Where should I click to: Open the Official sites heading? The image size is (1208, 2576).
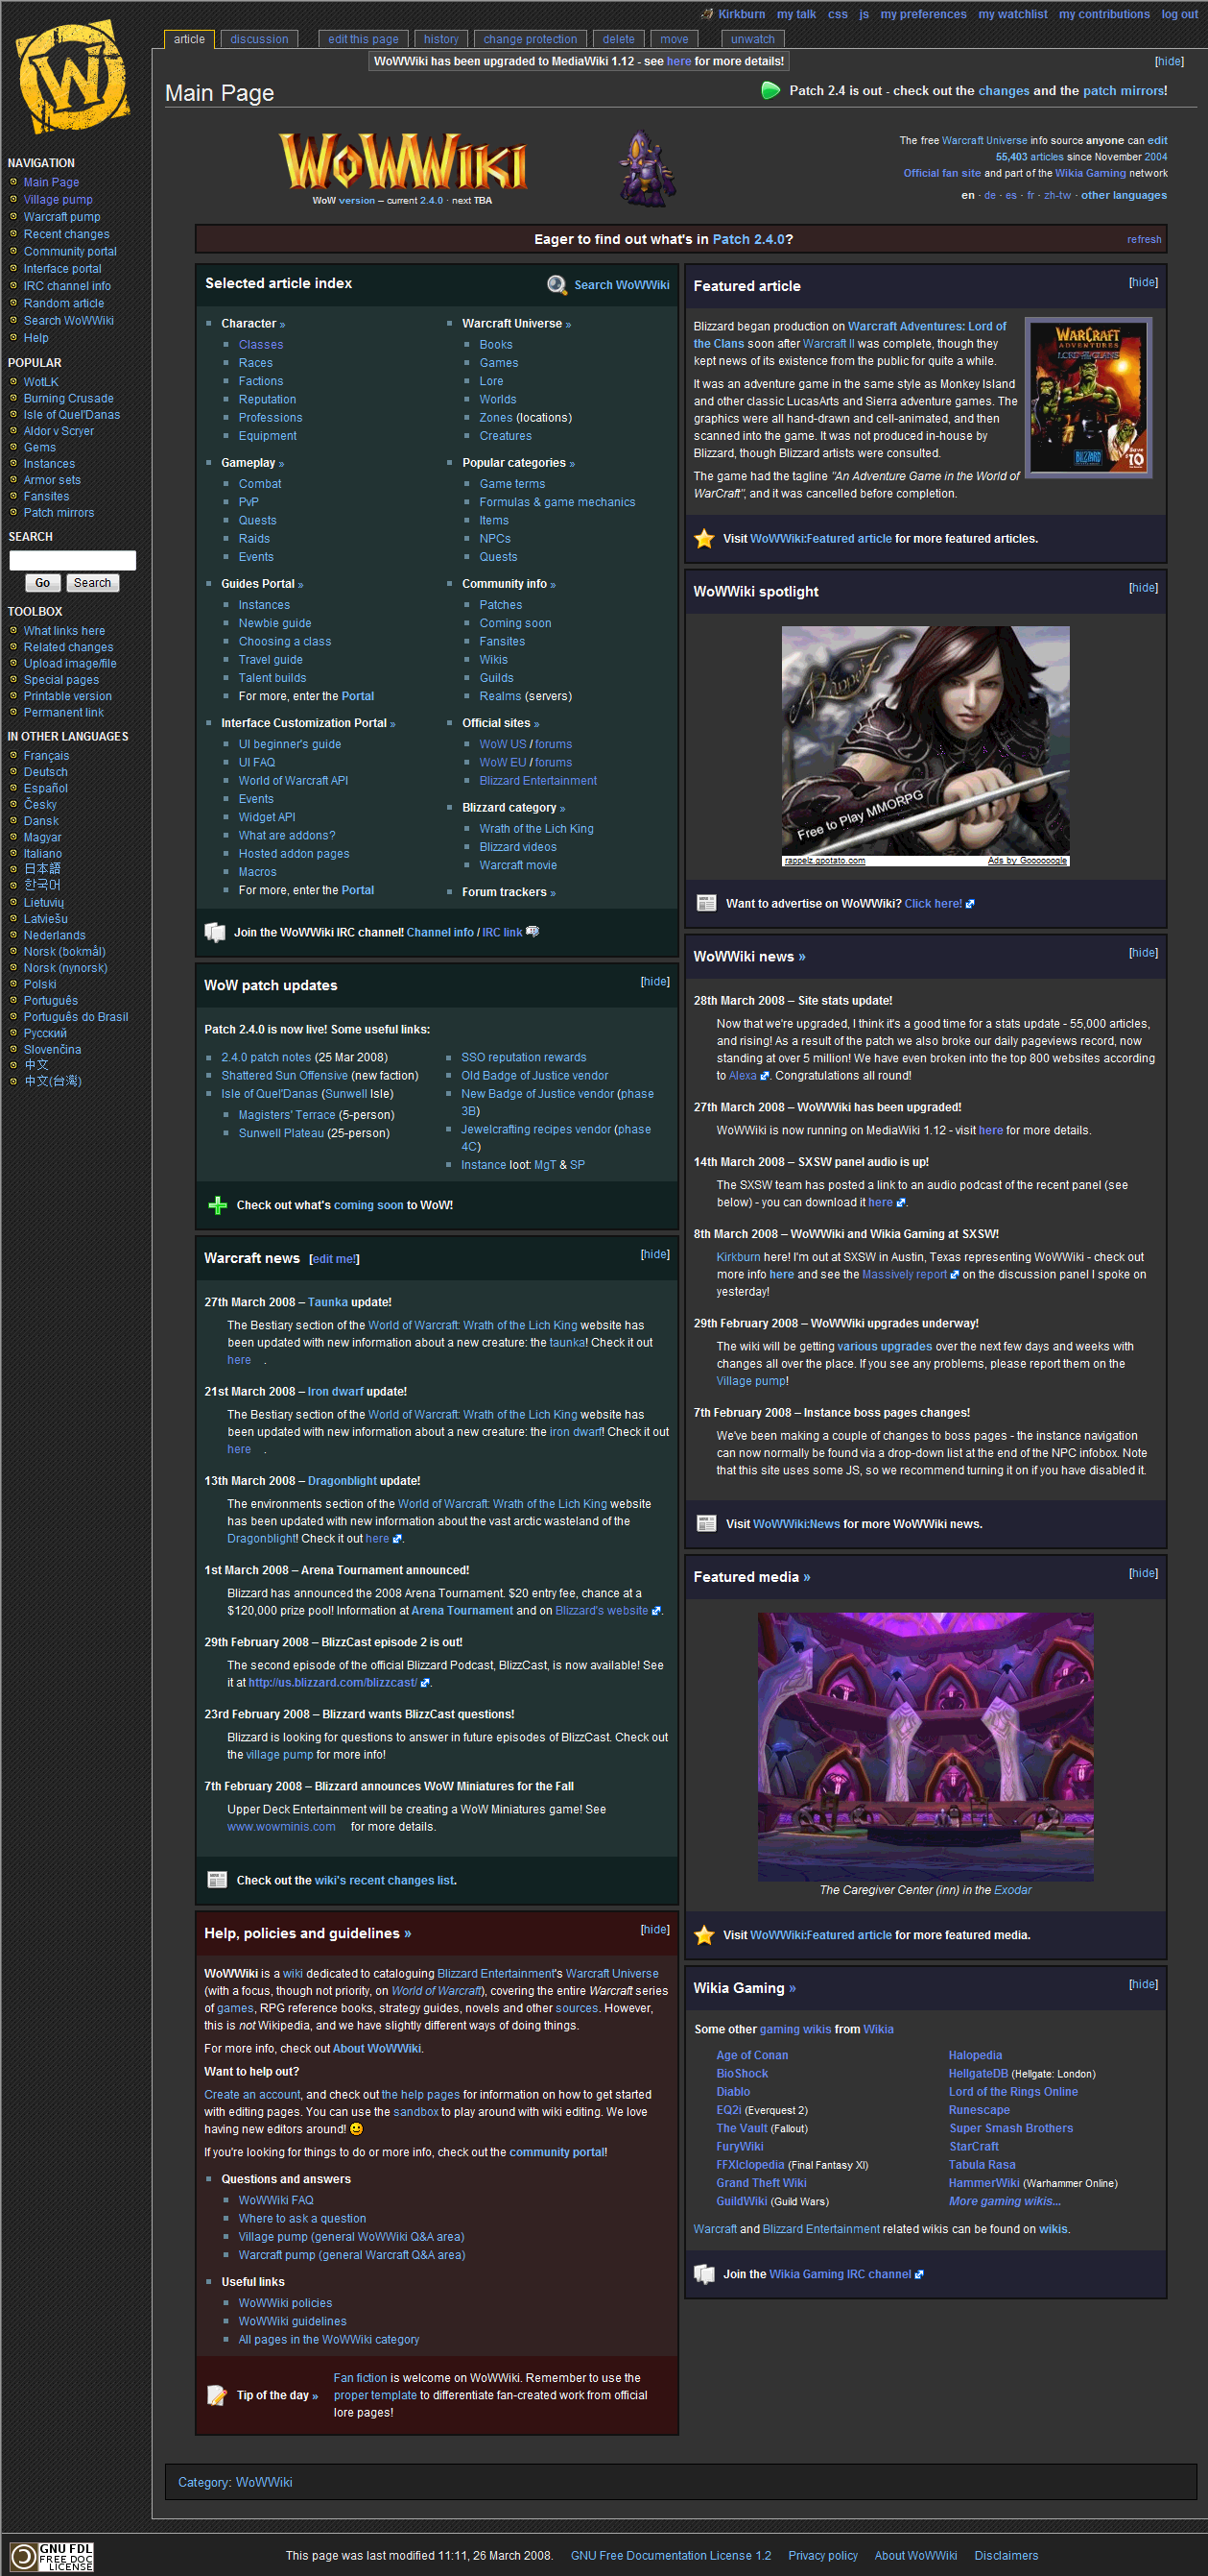[x=501, y=723]
